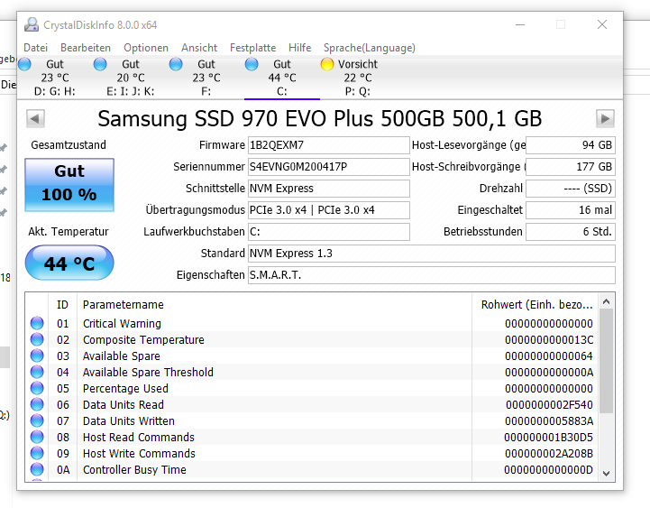Select the Host Write Commands name

[x=139, y=453]
